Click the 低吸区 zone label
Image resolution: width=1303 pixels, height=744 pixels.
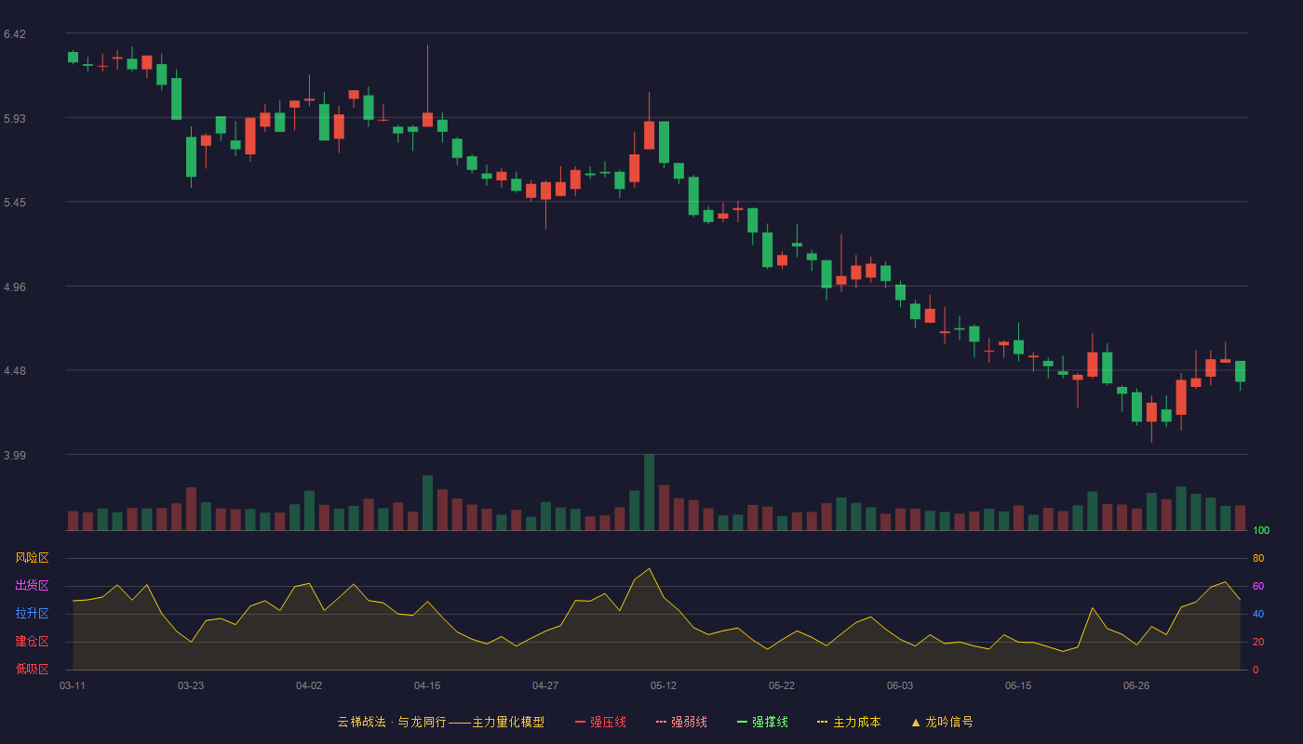click(32, 669)
